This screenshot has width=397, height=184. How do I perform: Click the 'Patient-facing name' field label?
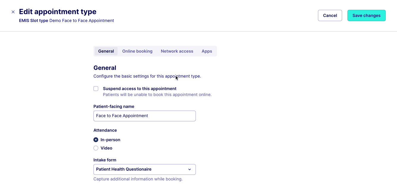[114, 106]
